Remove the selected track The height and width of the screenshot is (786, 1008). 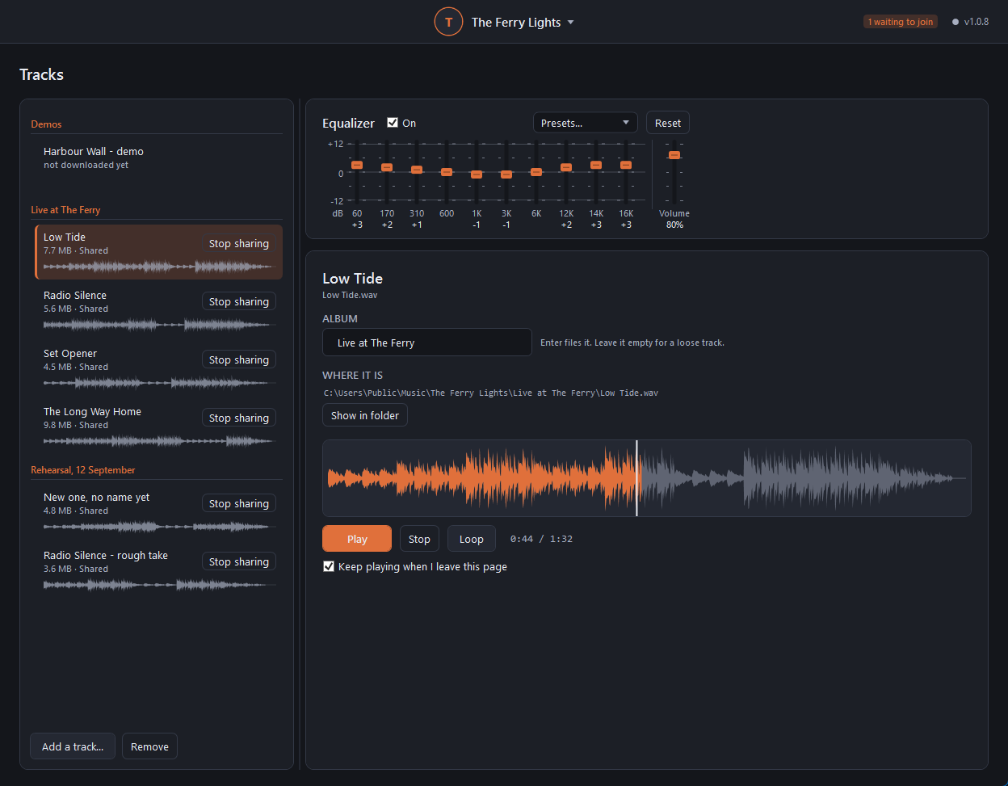tap(149, 746)
